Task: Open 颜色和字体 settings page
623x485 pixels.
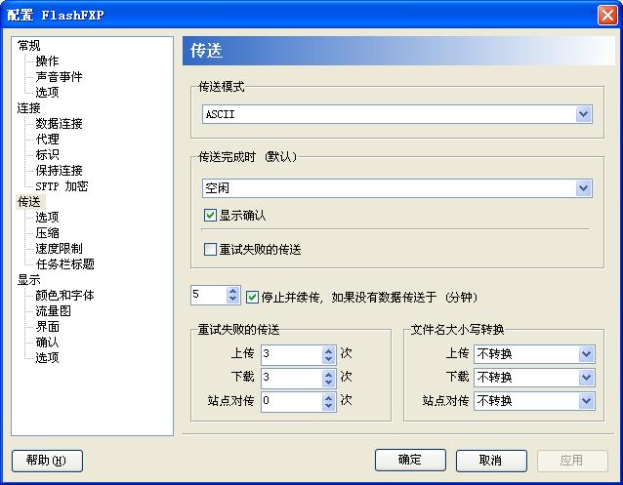Action: (x=64, y=296)
